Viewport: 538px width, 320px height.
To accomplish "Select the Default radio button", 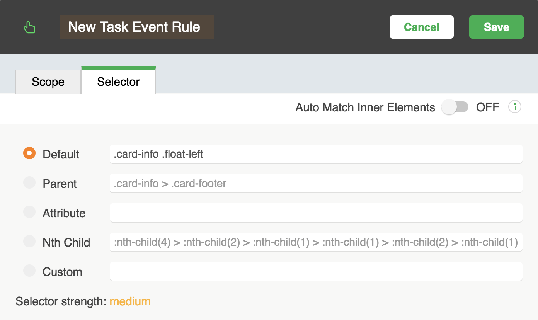I will click(29, 153).
